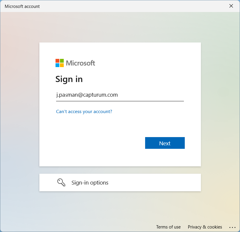Click the 'Microsoft account' window title text
This screenshot has width=240, height=232.
tap(22, 6)
